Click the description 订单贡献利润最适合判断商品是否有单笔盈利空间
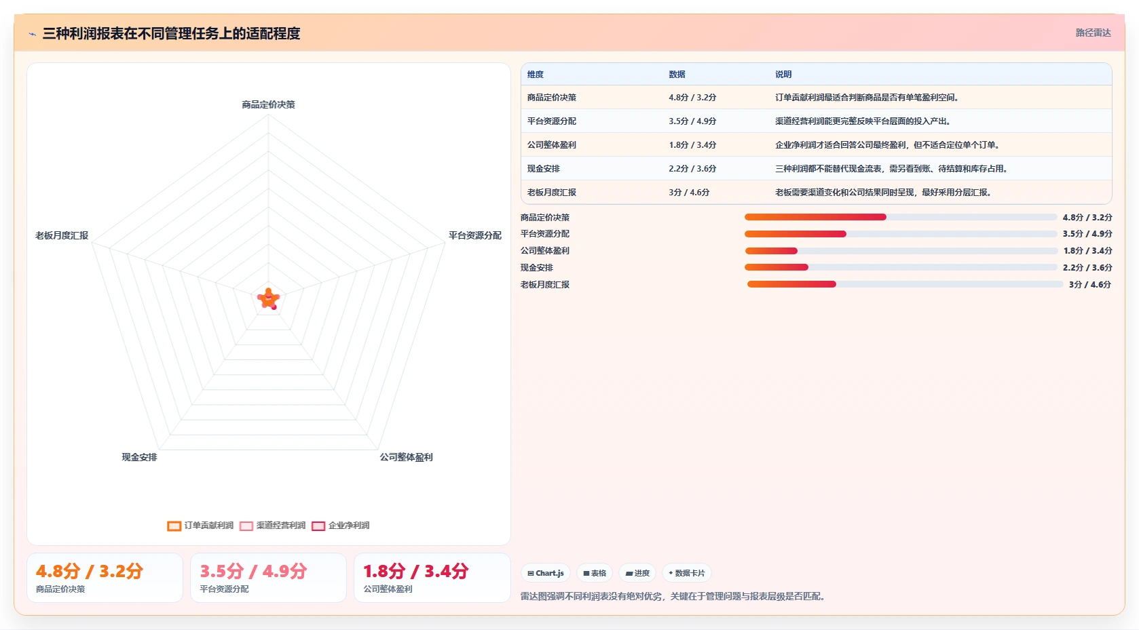The height and width of the screenshot is (630, 1139). point(867,98)
